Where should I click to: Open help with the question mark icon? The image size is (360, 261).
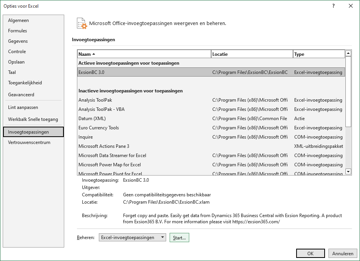coord(333,6)
